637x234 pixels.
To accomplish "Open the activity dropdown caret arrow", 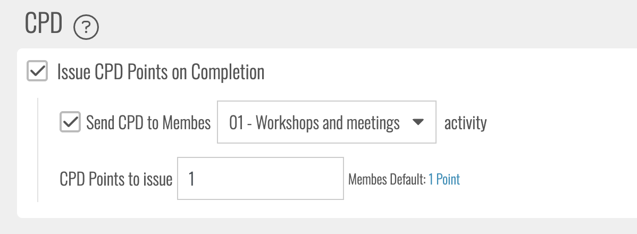I will tap(418, 122).
